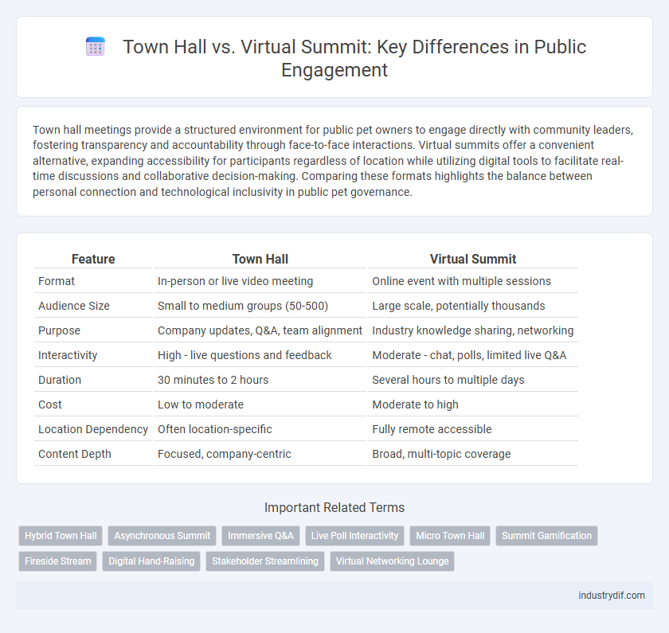Select the Immersive Q&A tag
The height and width of the screenshot is (633, 669).
[x=260, y=536]
